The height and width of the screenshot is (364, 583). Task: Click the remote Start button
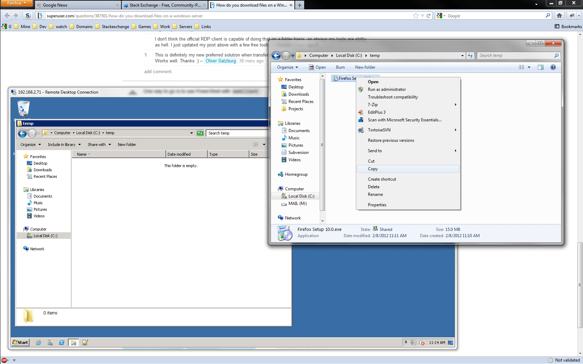point(20,343)
